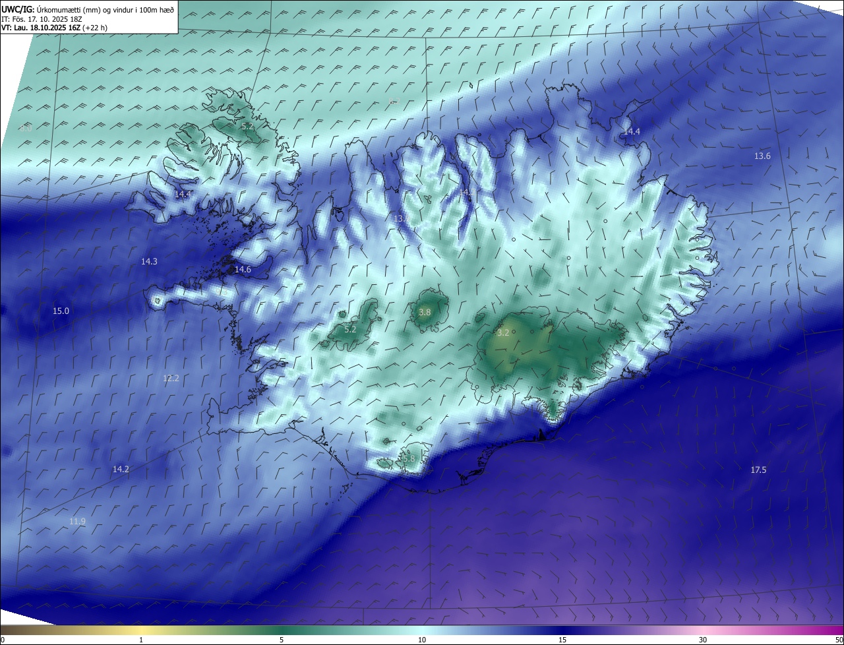This screenshot has width=844, height=645.
Task: Click the 11.9 value label
Action: coord(77,522)
